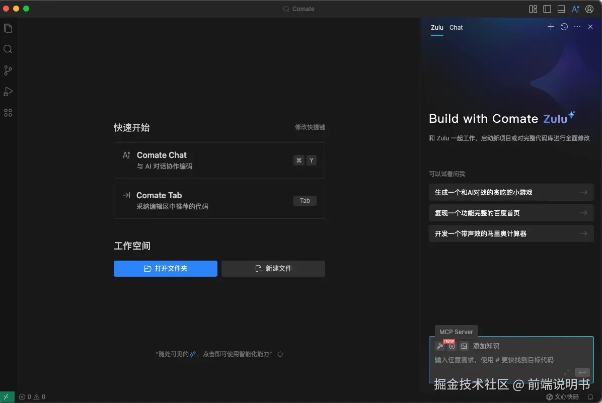Open the Run and Debug view
This screenshot has width=602, height=403.
8,92
